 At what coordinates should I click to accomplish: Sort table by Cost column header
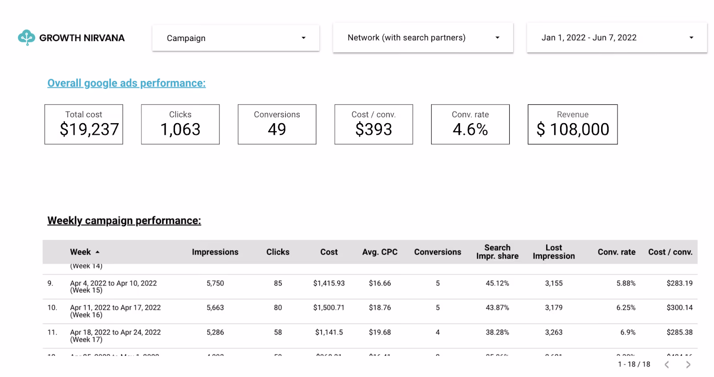coord(329,252)
